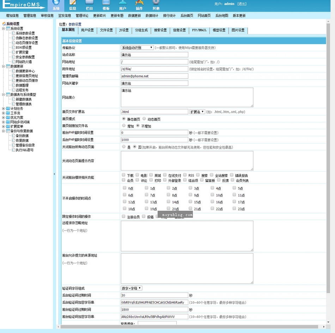Collapse the 系统设置 tree node
Viewport: 335px width, 333px height.
(3, 29)
